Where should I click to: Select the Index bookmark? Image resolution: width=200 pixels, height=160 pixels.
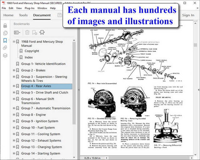click(29, 57)
